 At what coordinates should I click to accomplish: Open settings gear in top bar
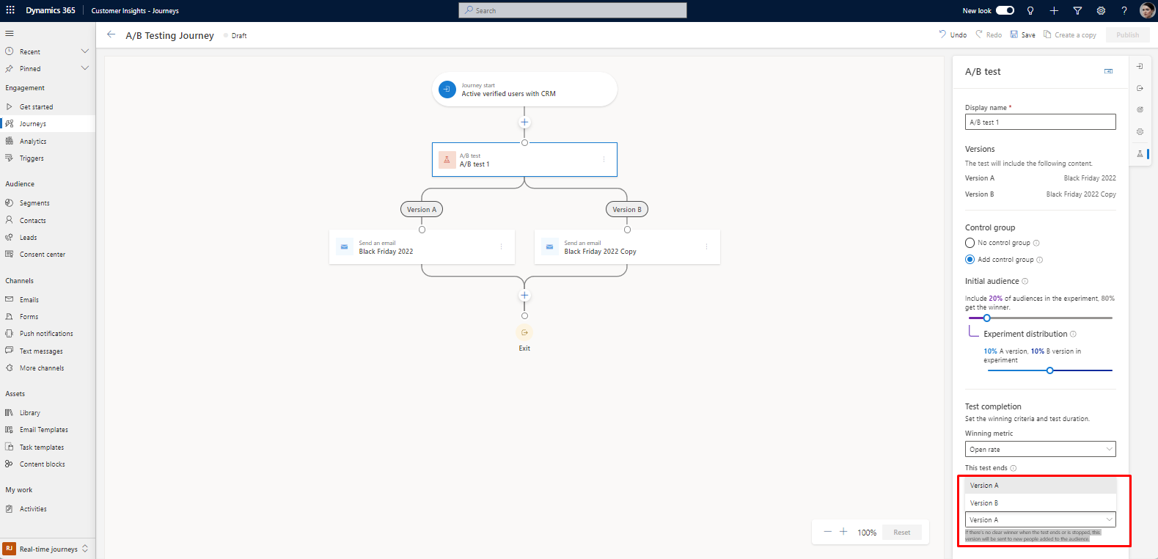pyautogui.click(x=1101, y=10)
